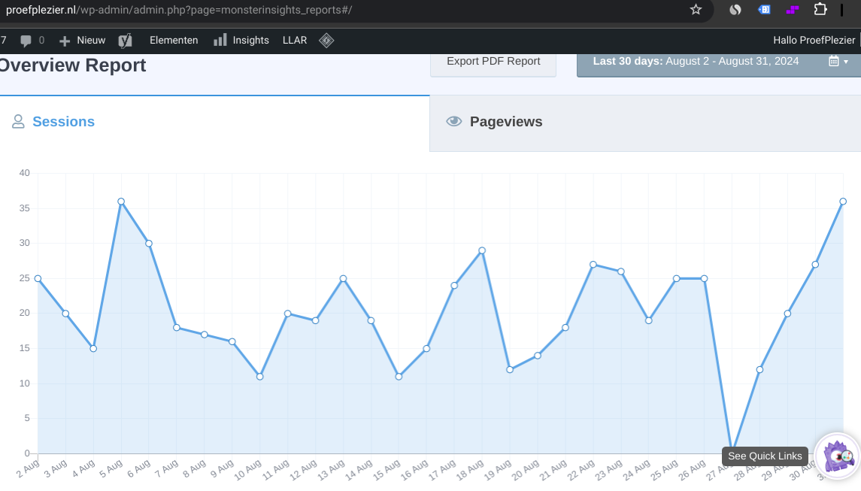Click the 2 Aug data point at 25
The width and height of the screenshot is (861, 491).
coord(38,278)
